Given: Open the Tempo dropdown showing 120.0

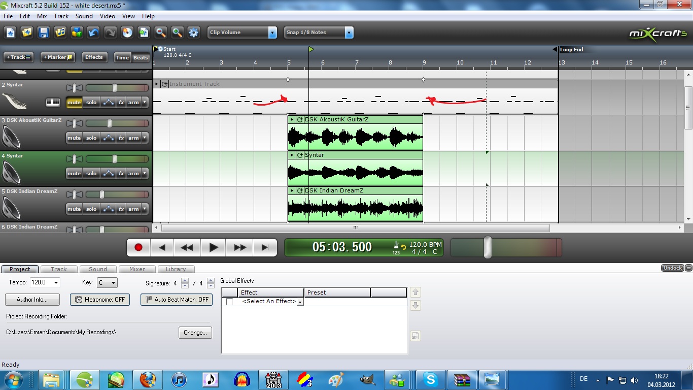Looking at the screenshot, I should coord(55,282).
